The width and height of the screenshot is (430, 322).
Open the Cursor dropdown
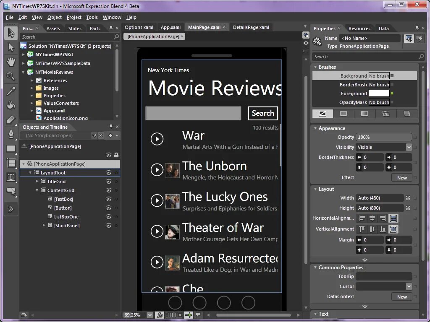point(409,286)
